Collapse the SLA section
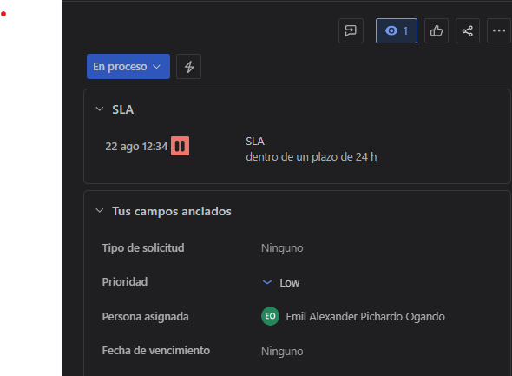Image resolution: width=512 pixels, height=376 pixels. tap(100, 109)
